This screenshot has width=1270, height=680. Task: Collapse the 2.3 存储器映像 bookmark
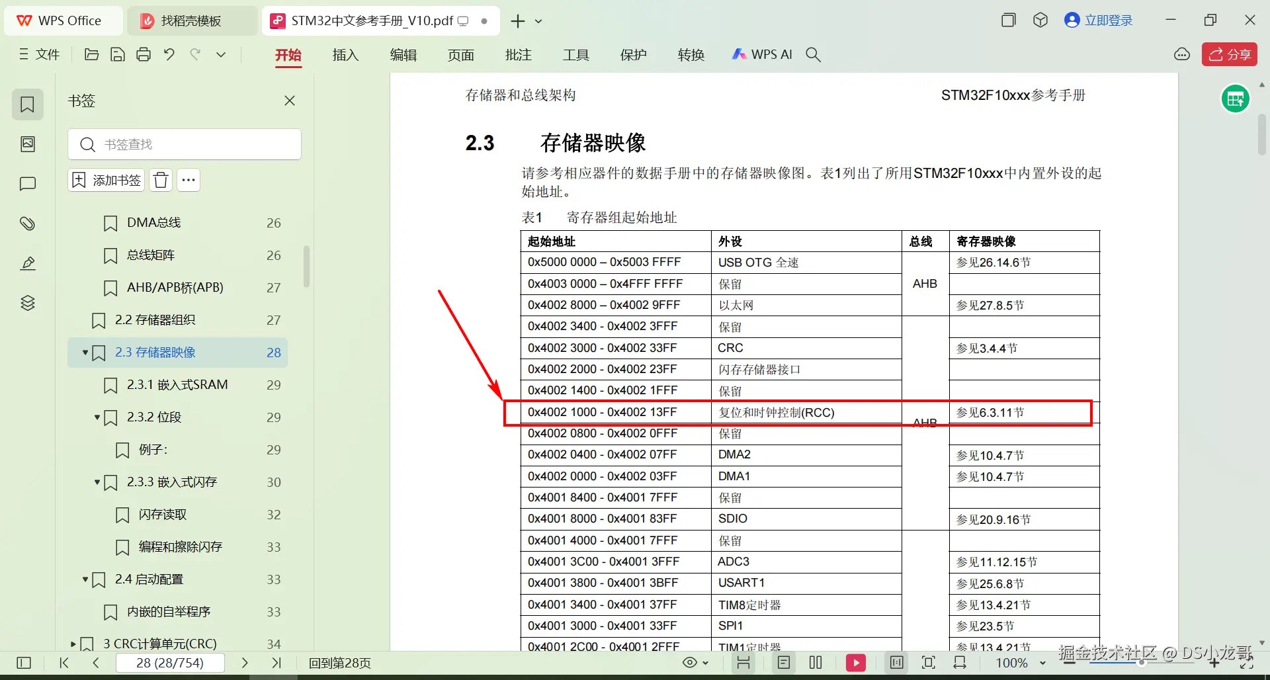tap(85, 353)
